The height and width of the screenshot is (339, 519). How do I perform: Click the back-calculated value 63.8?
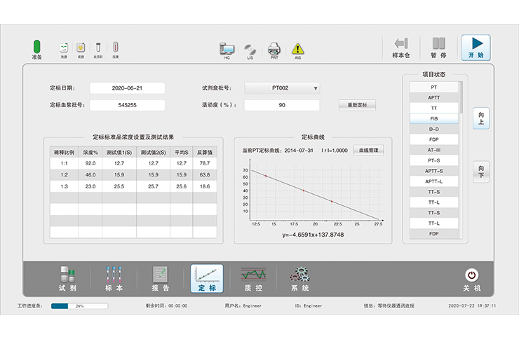pos(205,175)
